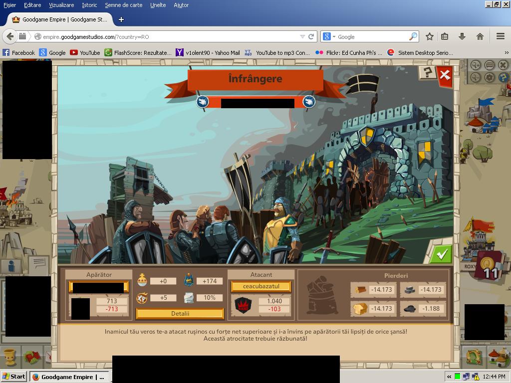Viewport: 511px width, 383px height.
Task: Click the game chat bubble round icon
Action: [x=489, y=65]
